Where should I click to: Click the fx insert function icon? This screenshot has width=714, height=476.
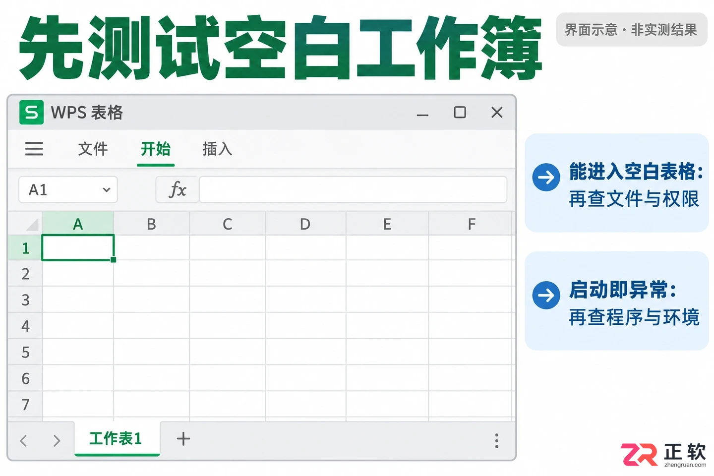point(178,189)
